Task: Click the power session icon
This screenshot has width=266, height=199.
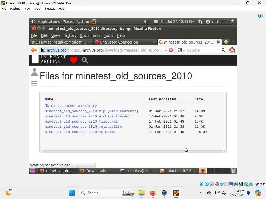Action: pos(232,22)
